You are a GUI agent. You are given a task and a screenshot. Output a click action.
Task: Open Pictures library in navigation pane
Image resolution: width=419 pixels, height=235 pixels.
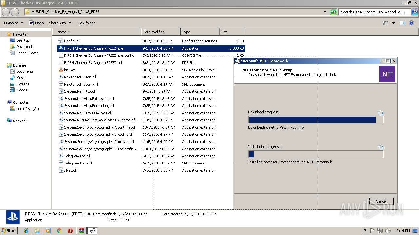coord(23,84)
